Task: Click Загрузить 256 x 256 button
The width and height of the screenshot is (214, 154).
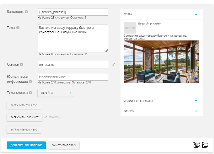Action: [24, 105]
